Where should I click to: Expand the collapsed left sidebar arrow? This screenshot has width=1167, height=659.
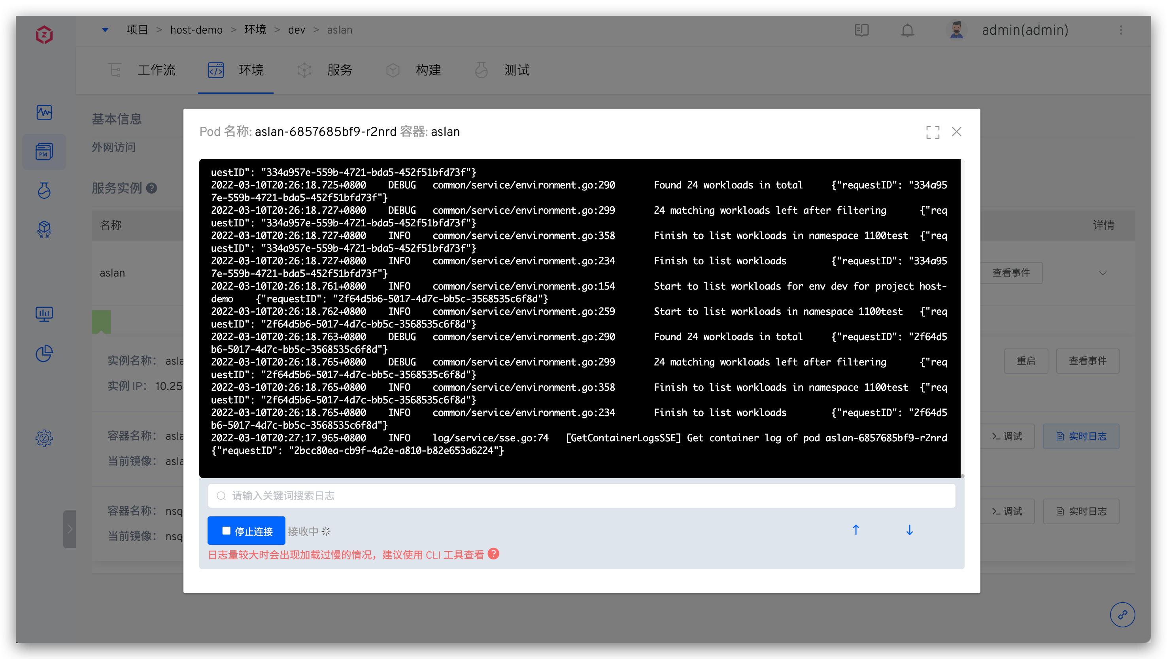point(70,529)
